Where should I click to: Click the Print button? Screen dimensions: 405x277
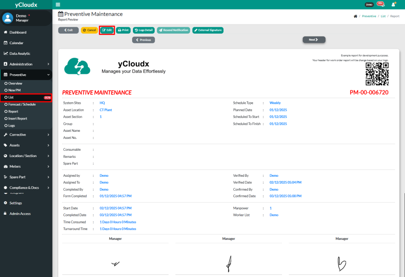pyautogui.click(x=123, y=30)
